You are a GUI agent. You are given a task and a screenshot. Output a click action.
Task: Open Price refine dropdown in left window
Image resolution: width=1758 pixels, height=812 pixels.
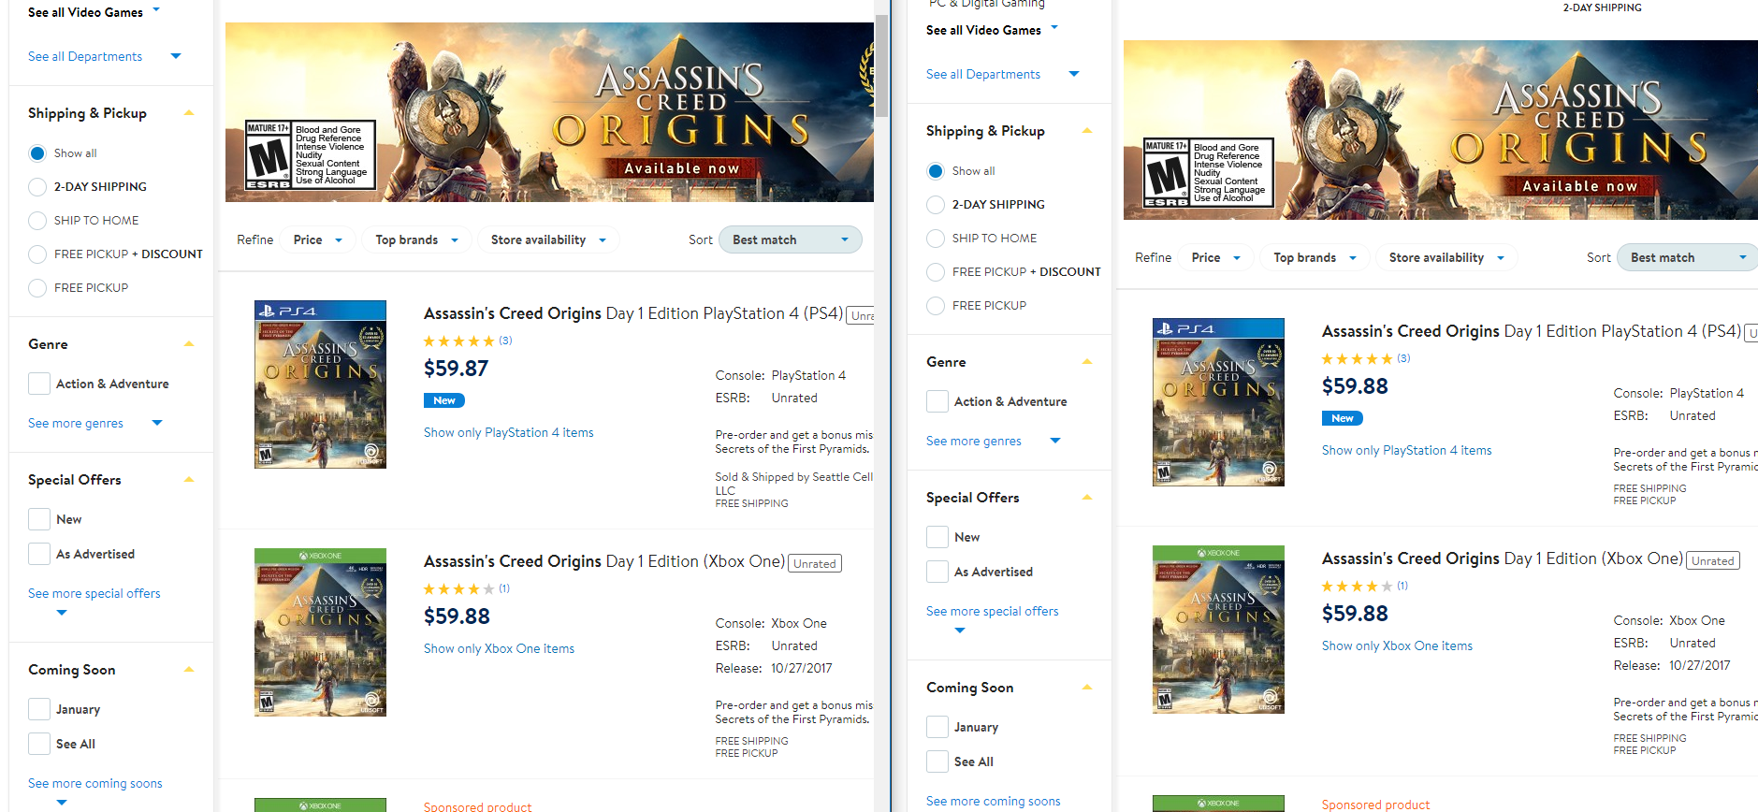click(318, 240)
